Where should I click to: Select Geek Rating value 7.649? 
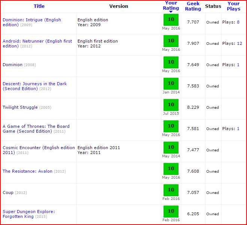coord(193,65)
